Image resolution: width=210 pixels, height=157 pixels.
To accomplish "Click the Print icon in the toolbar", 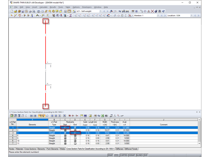I will click(x=30, y=11).
